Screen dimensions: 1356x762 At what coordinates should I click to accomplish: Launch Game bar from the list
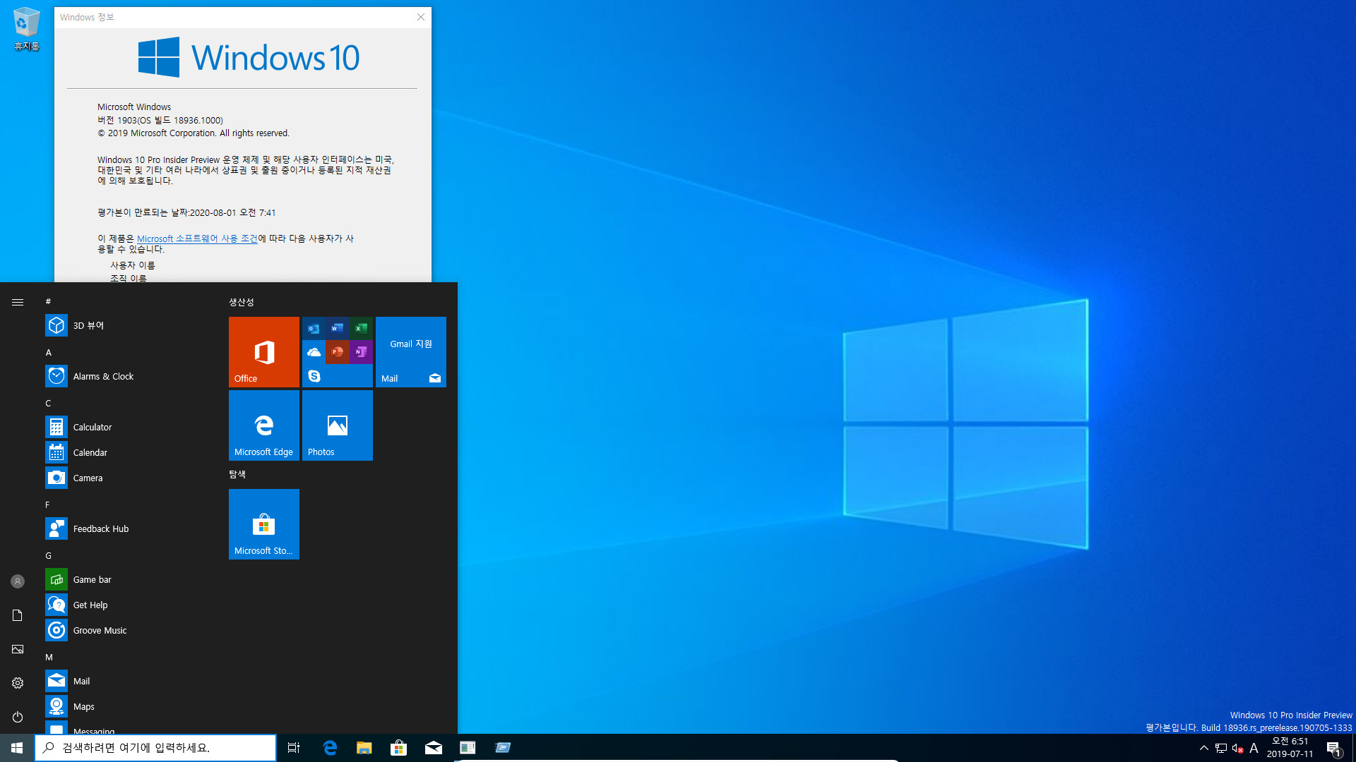[127, 579]
